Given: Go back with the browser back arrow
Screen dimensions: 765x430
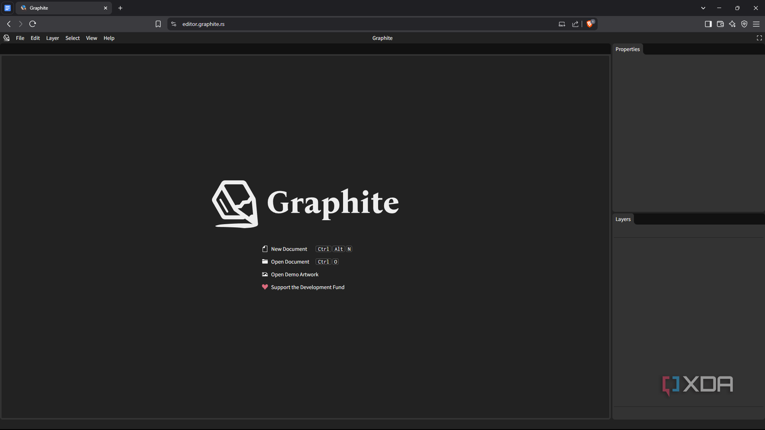Looking at the screenshot, I should click(x=9, y=24).
